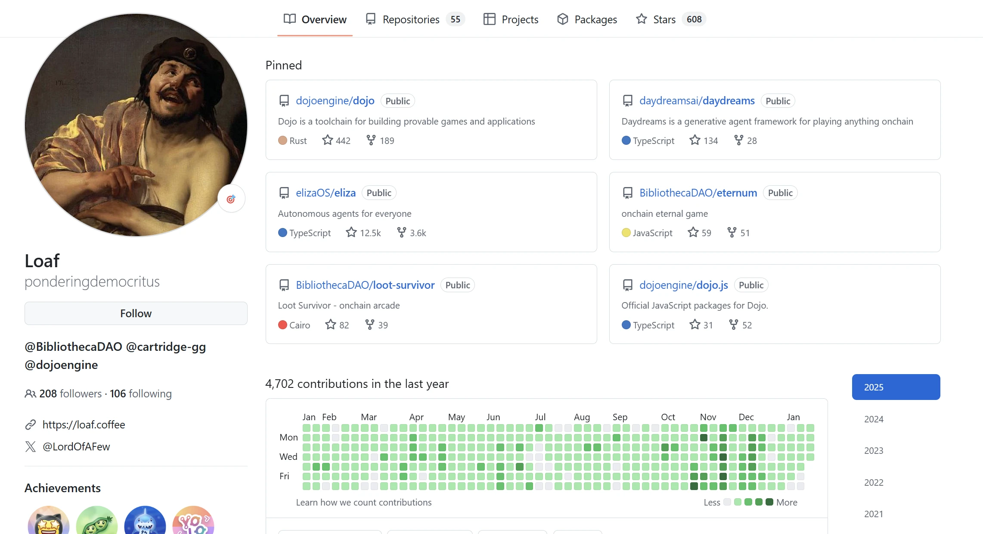Select the 2022 contribution year
983x534 pixels.
[x=873, y=482]
